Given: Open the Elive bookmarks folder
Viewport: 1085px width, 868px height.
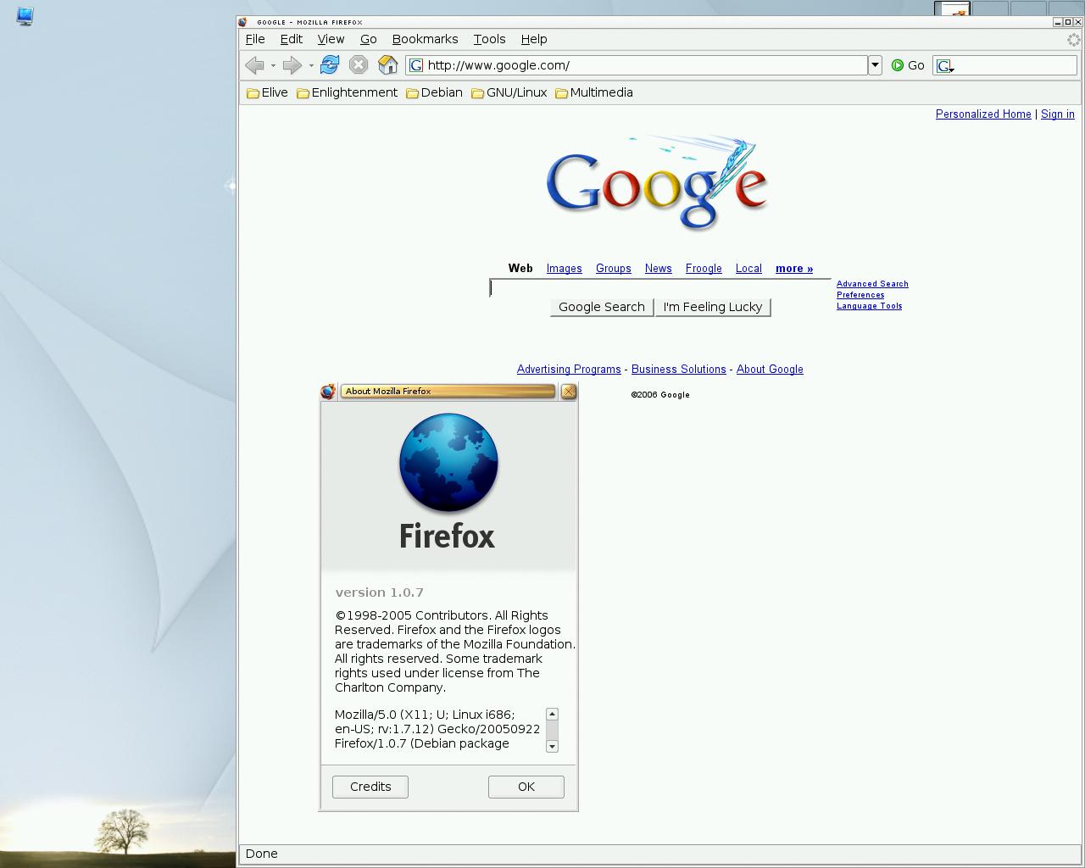Looking at the screenshot, I should point(267,92).
